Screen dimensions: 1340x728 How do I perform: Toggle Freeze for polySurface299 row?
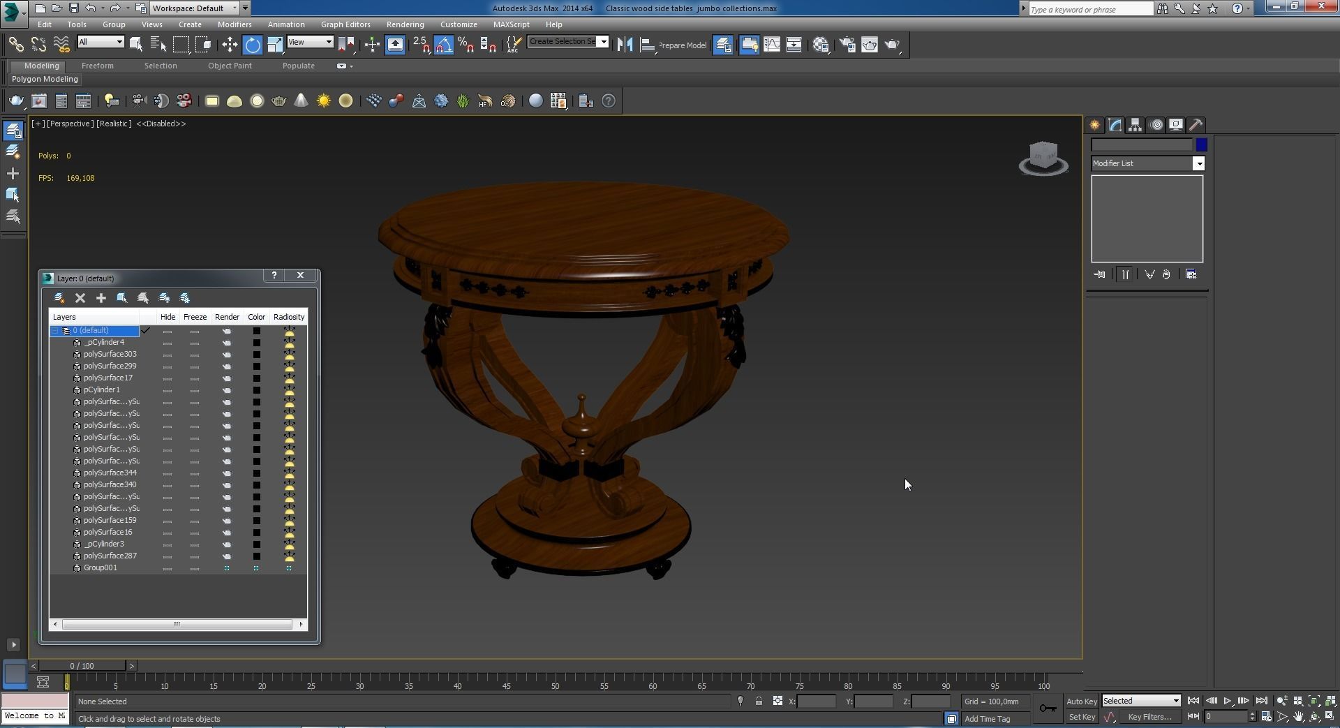[x=195, y=366]
